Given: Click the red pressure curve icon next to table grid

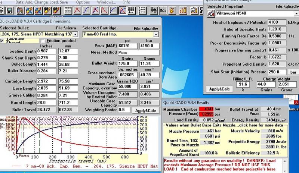Looking at the screenshot, I should tap(77, 11).
